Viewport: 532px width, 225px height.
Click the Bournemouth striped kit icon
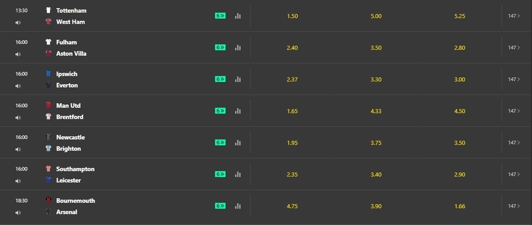[x=48, y=200]
